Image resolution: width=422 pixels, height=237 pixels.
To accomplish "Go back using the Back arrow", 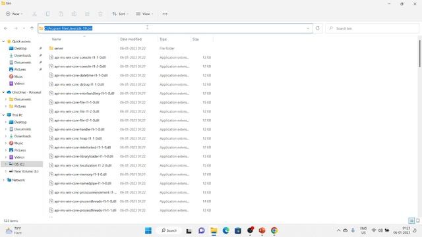I will click(x=6, y=28).
